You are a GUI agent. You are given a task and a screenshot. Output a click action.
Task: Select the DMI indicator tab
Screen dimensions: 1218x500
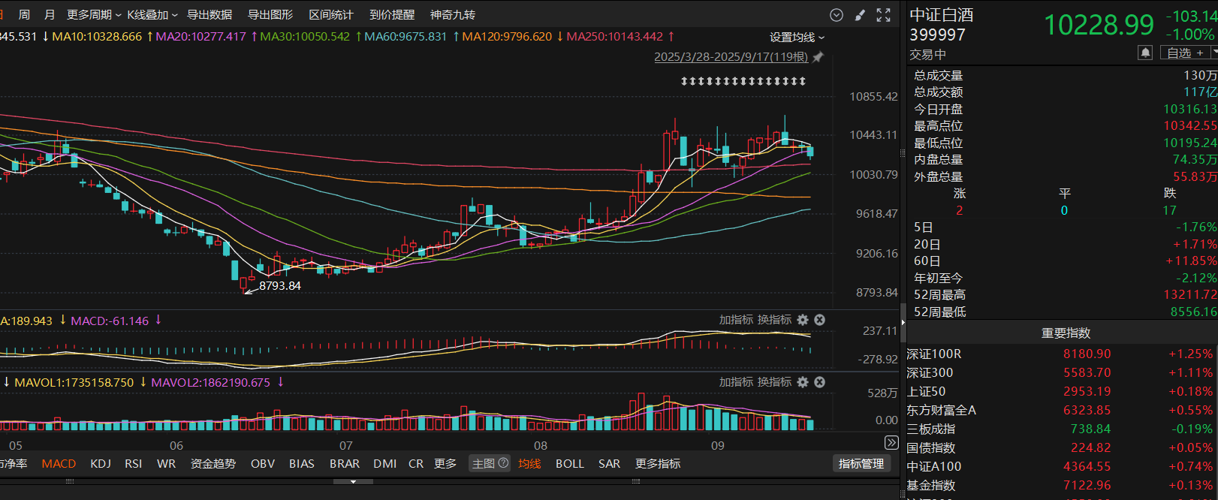pos(385,464)
